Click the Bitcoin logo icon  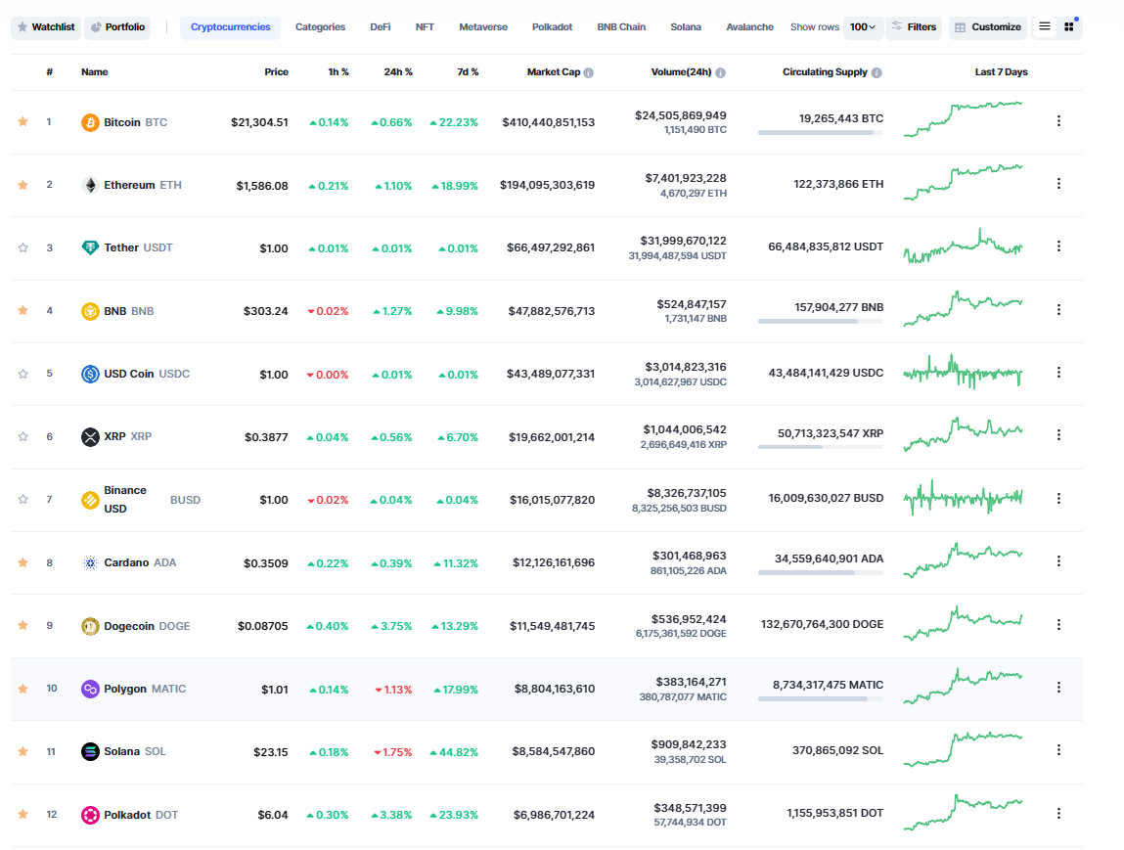coord(90,122)
